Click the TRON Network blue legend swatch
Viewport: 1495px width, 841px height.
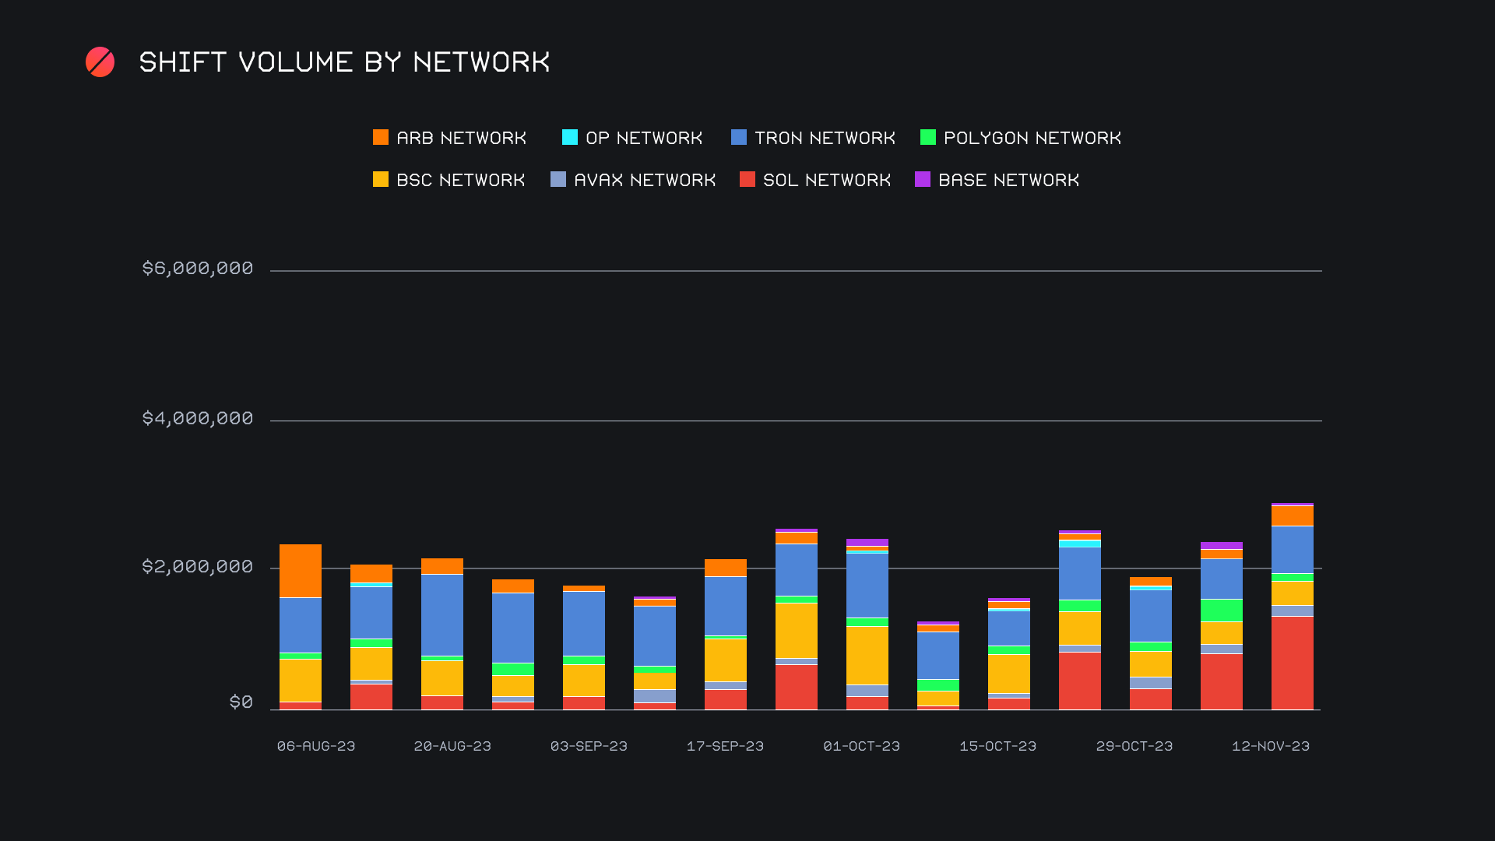click(738, 138)
